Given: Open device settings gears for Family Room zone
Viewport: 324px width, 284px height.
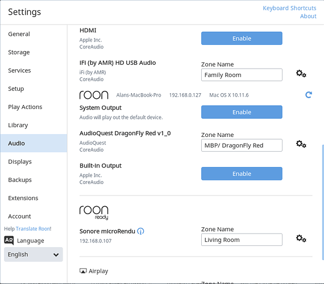Looking at the screenshot, I should tap(301, 73).
